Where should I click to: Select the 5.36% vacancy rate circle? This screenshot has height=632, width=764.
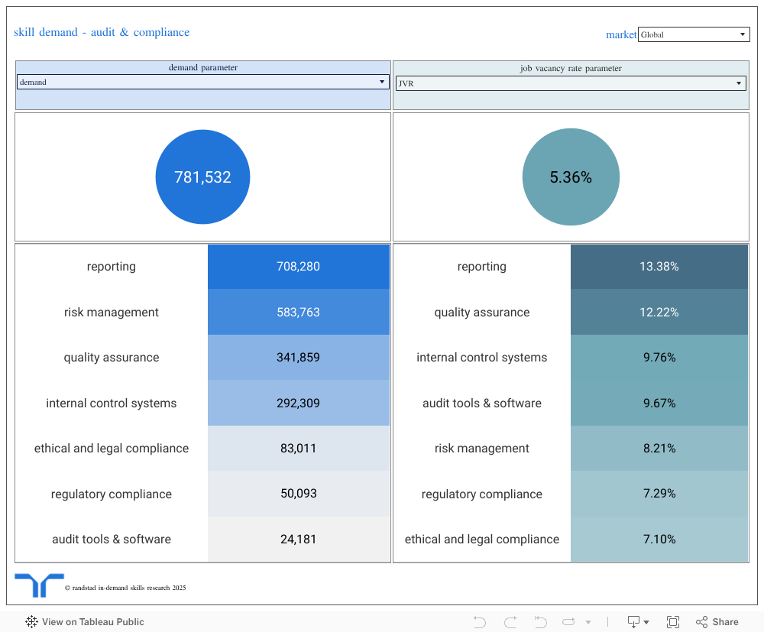coord(571,177)
